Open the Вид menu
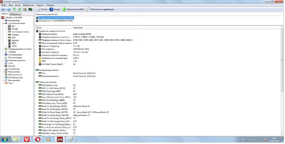The width and height of the screenshot is (285, 144). pos(11,5)
